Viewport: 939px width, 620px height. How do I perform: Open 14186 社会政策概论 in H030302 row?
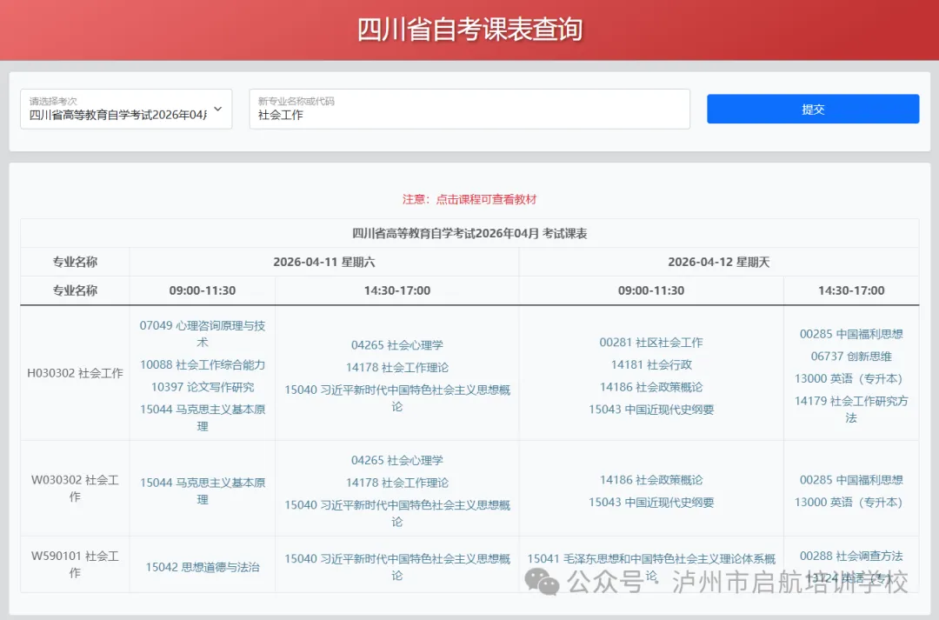(651, 388)
